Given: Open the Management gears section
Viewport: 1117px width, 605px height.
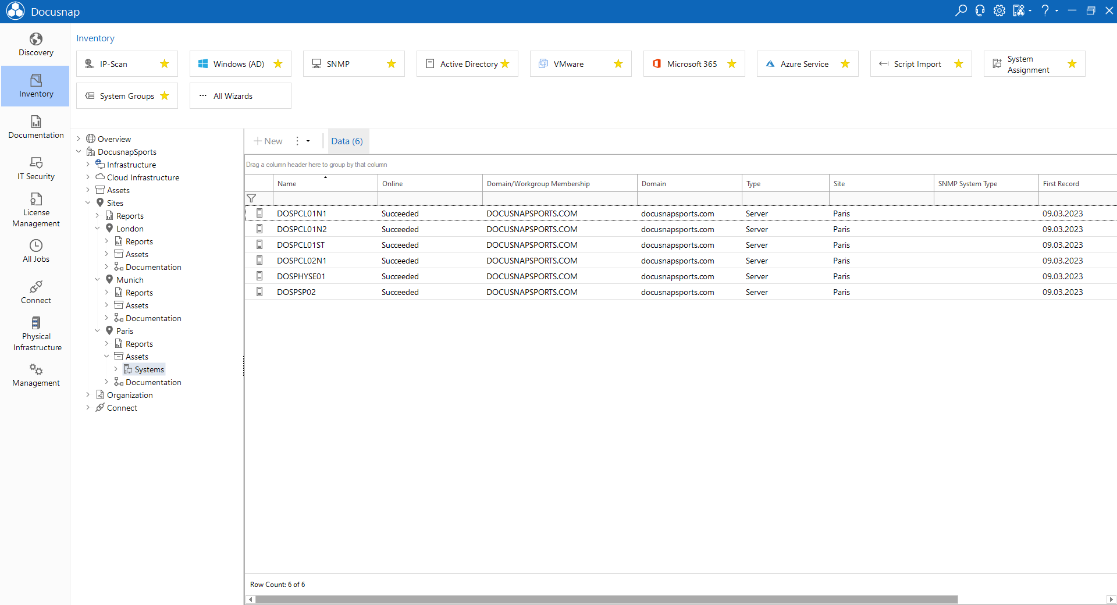Looking at the screenshot, I should (x=35, y=375).
